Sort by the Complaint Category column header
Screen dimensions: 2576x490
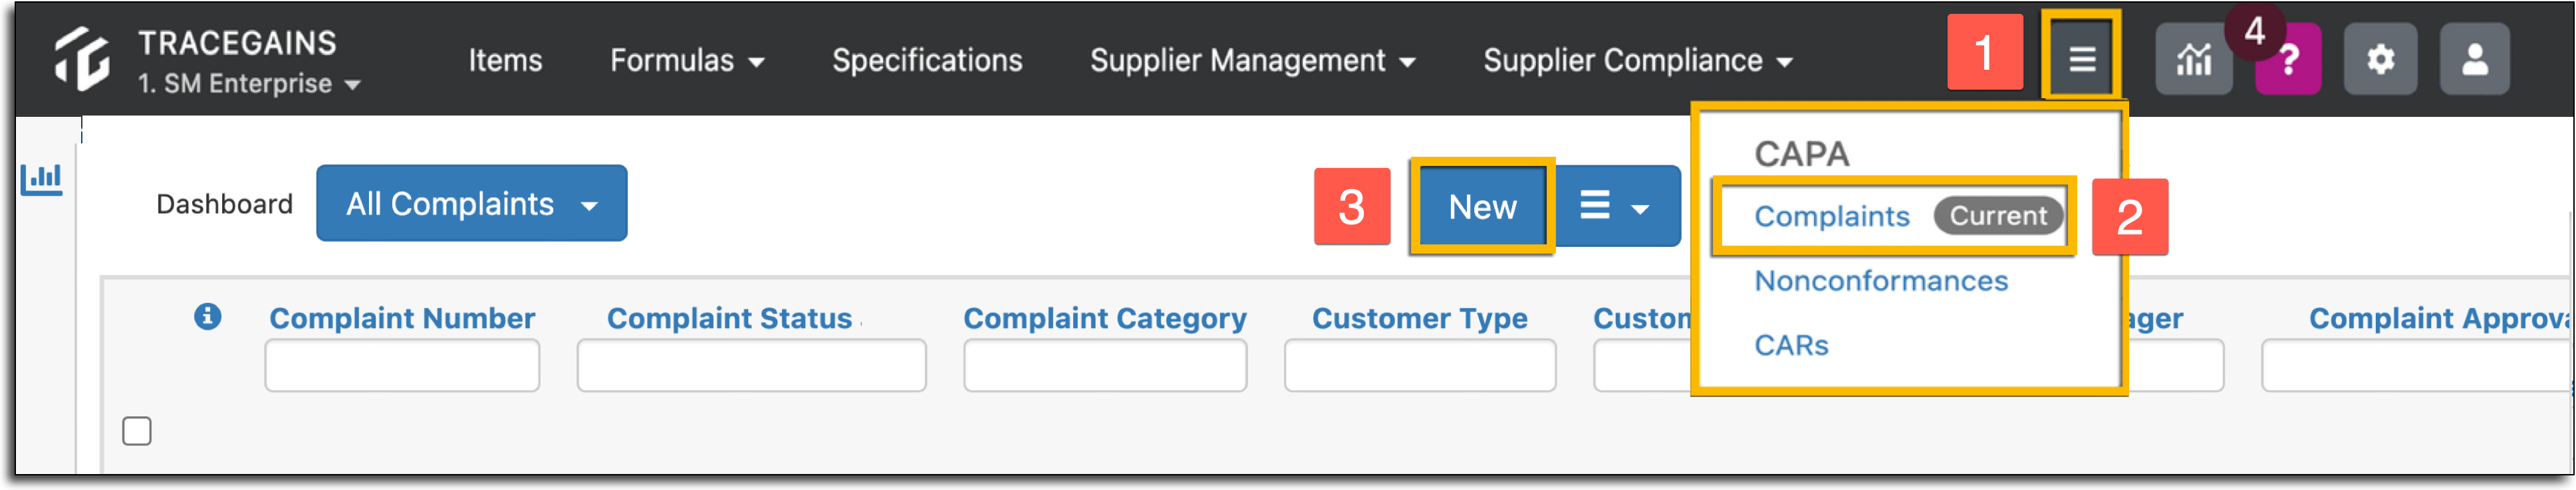(x=1104, y=318)
